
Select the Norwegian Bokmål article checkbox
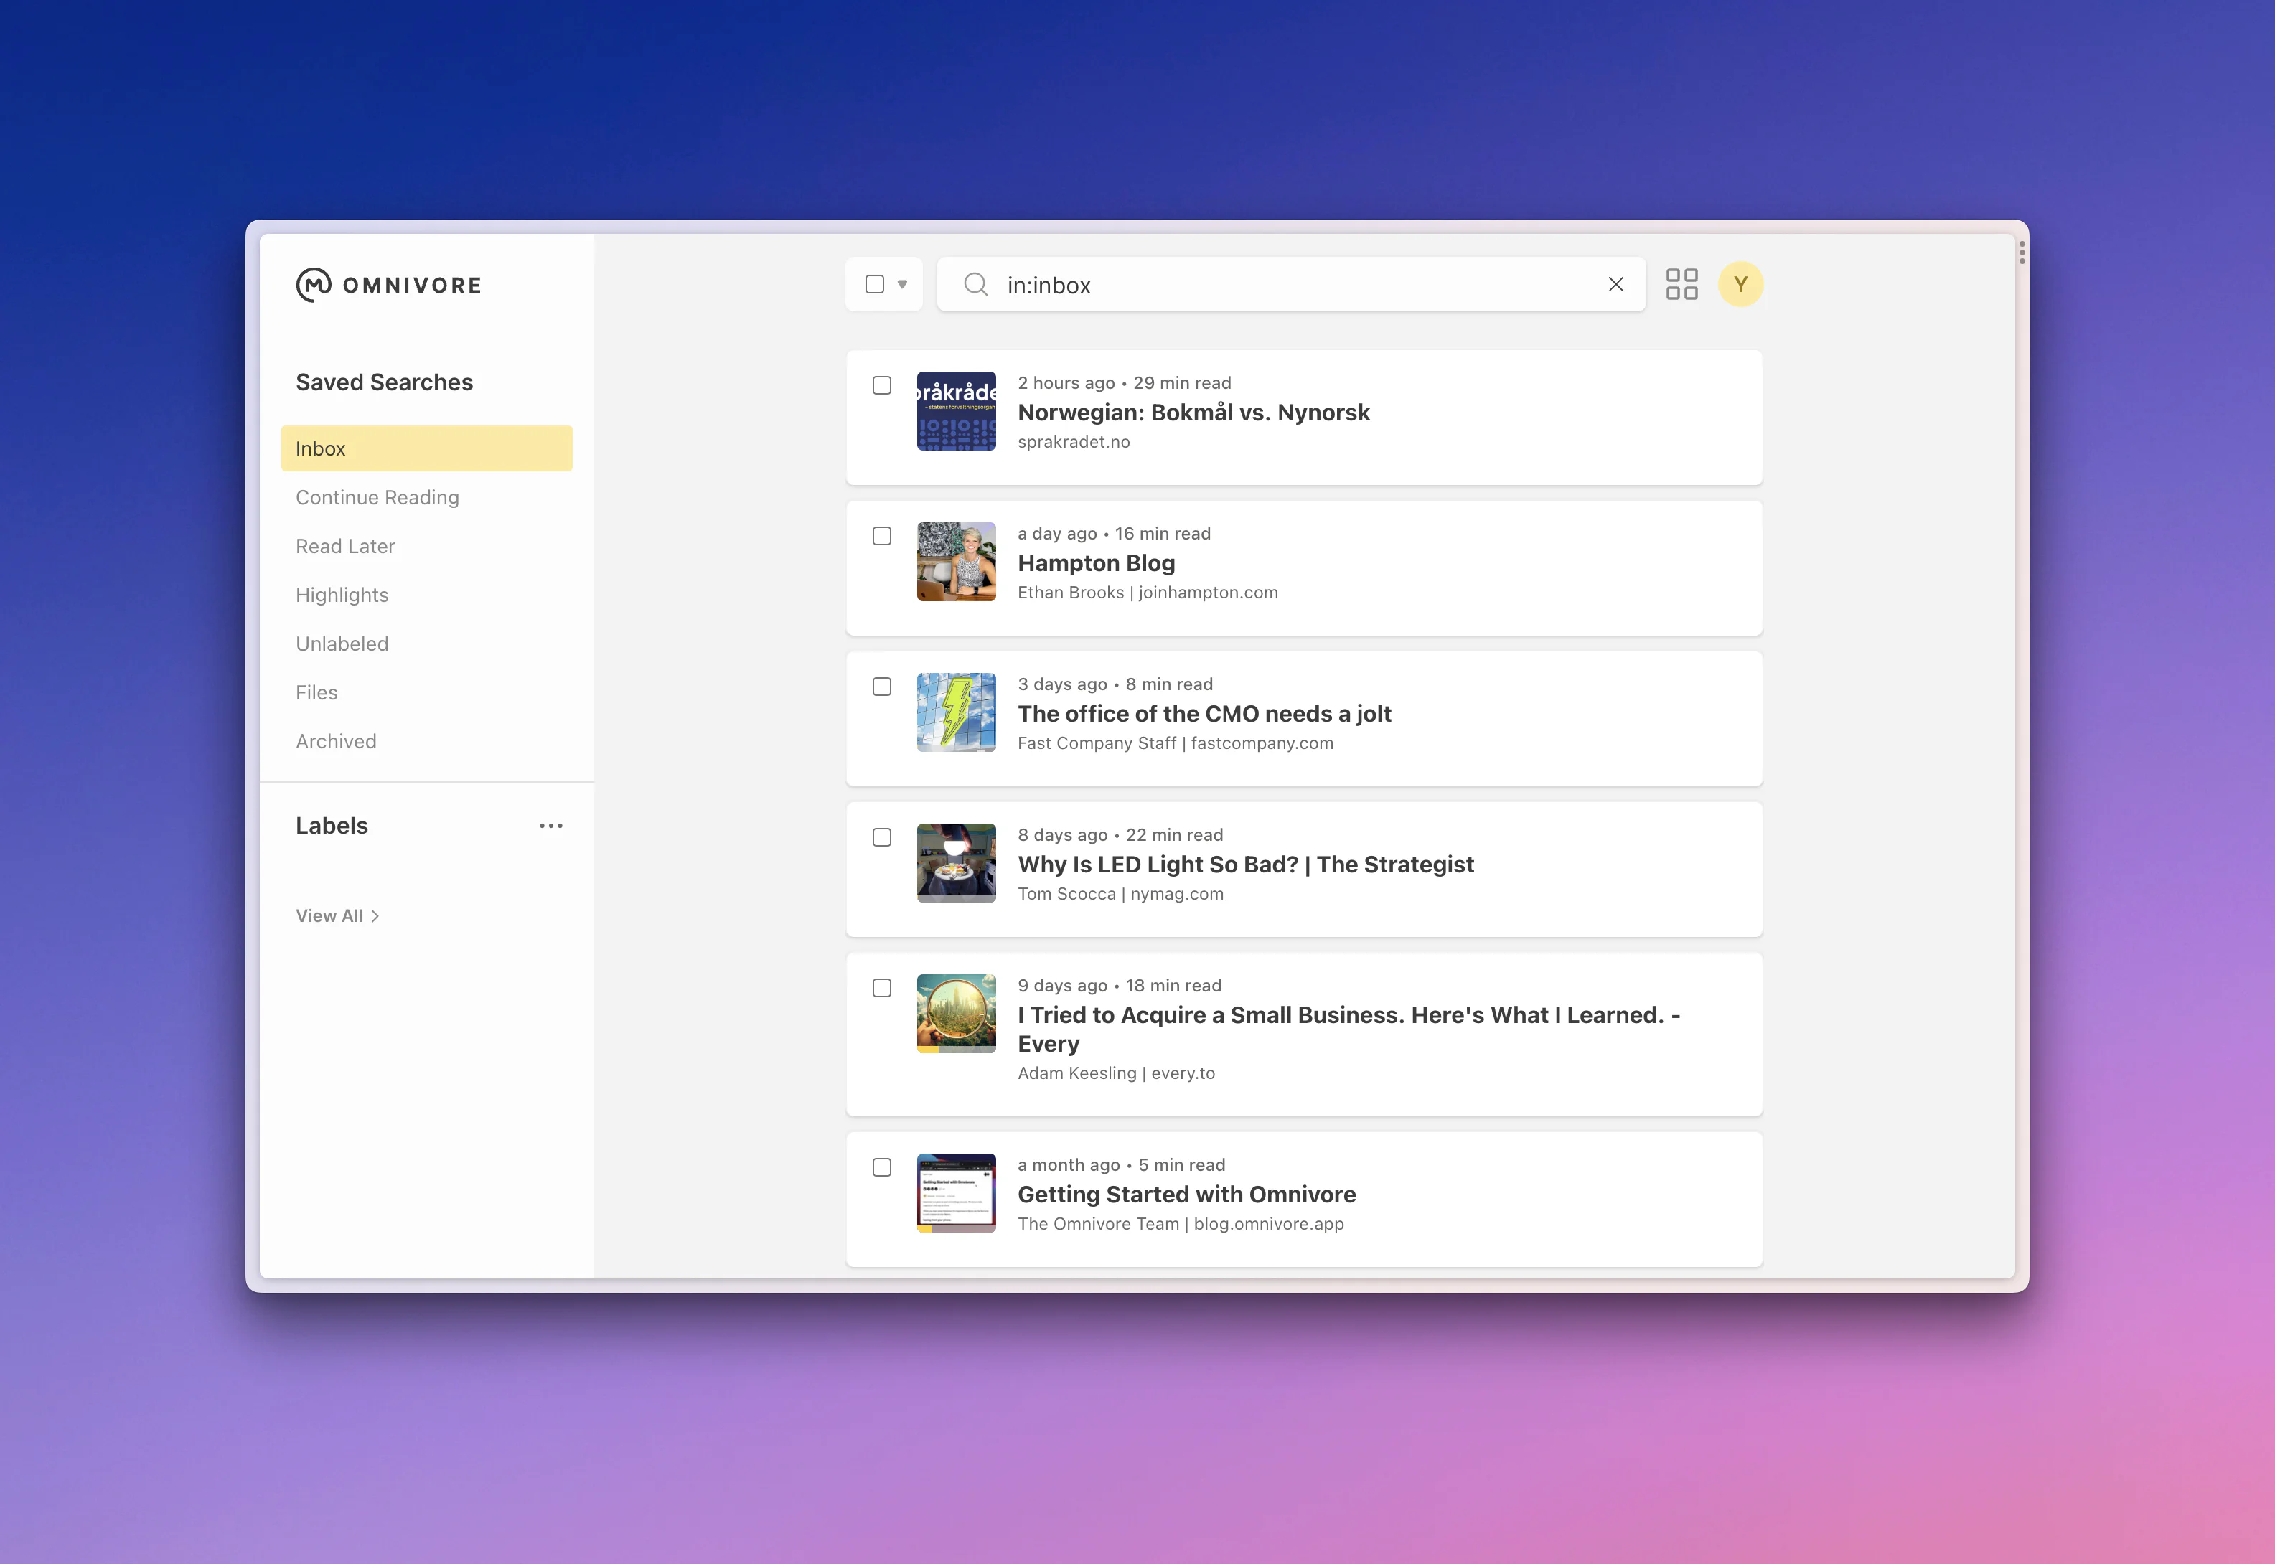[x=881, y=386]
